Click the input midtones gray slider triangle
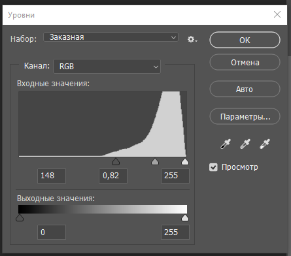 (x=155, y=162)
